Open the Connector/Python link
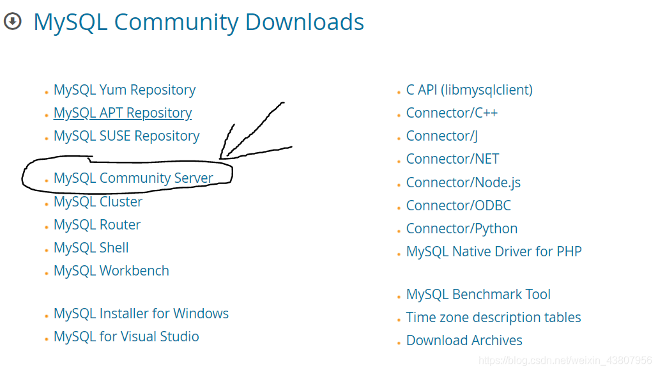The image size is (658, 372). [462, 229]
